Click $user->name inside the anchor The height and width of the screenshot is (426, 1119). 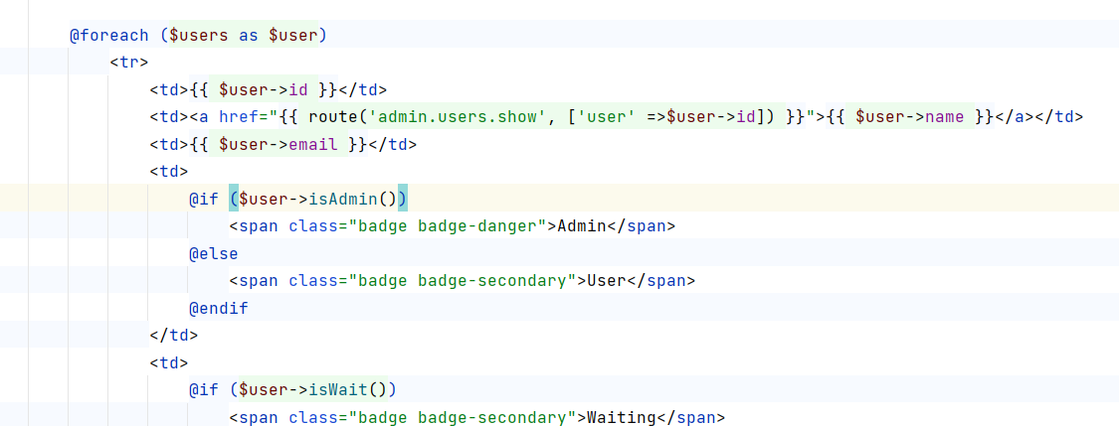click(x=909, y=117)
